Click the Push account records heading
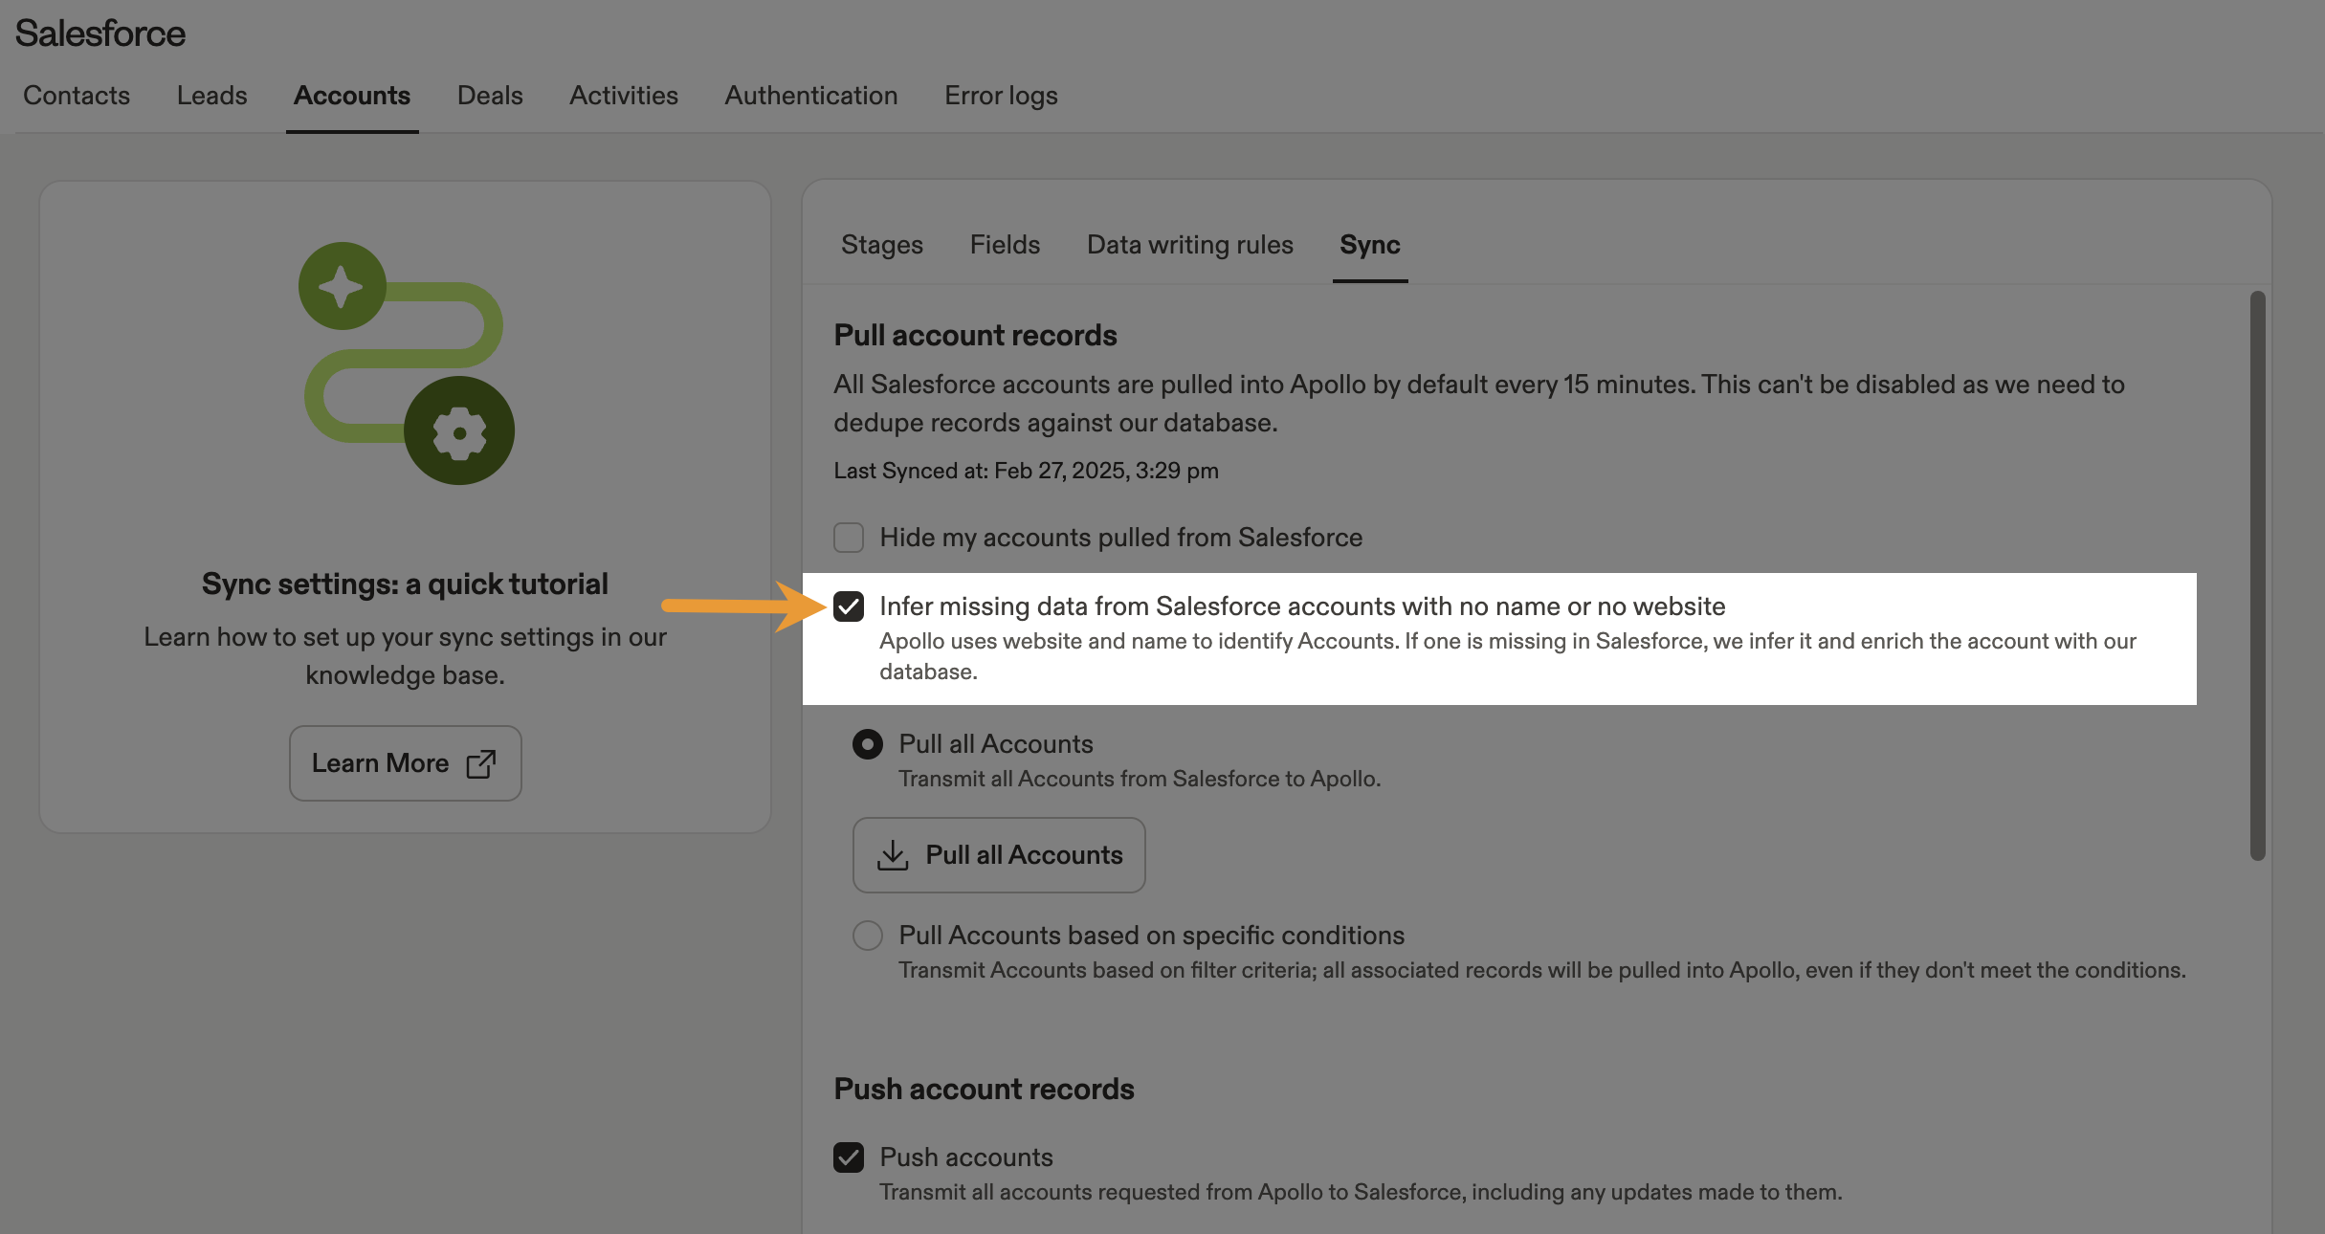 click(x=984, y=1090)
